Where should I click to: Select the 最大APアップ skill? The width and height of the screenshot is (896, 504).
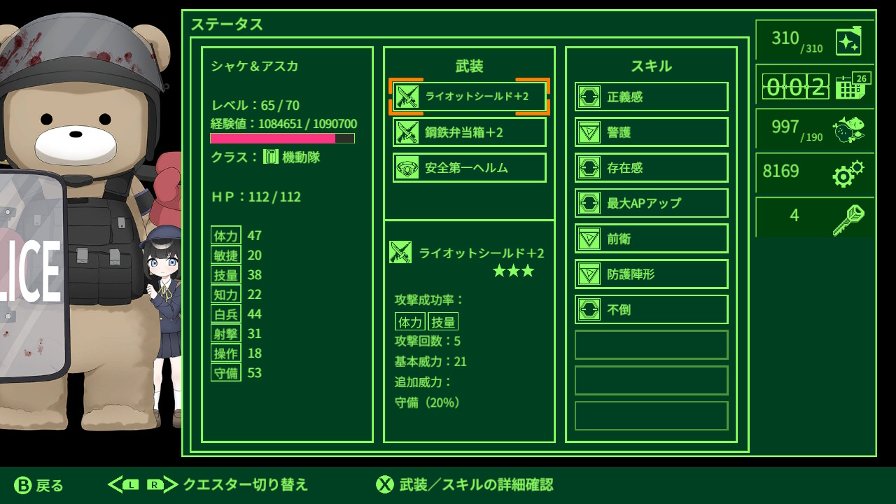click(x=652, y=203)
